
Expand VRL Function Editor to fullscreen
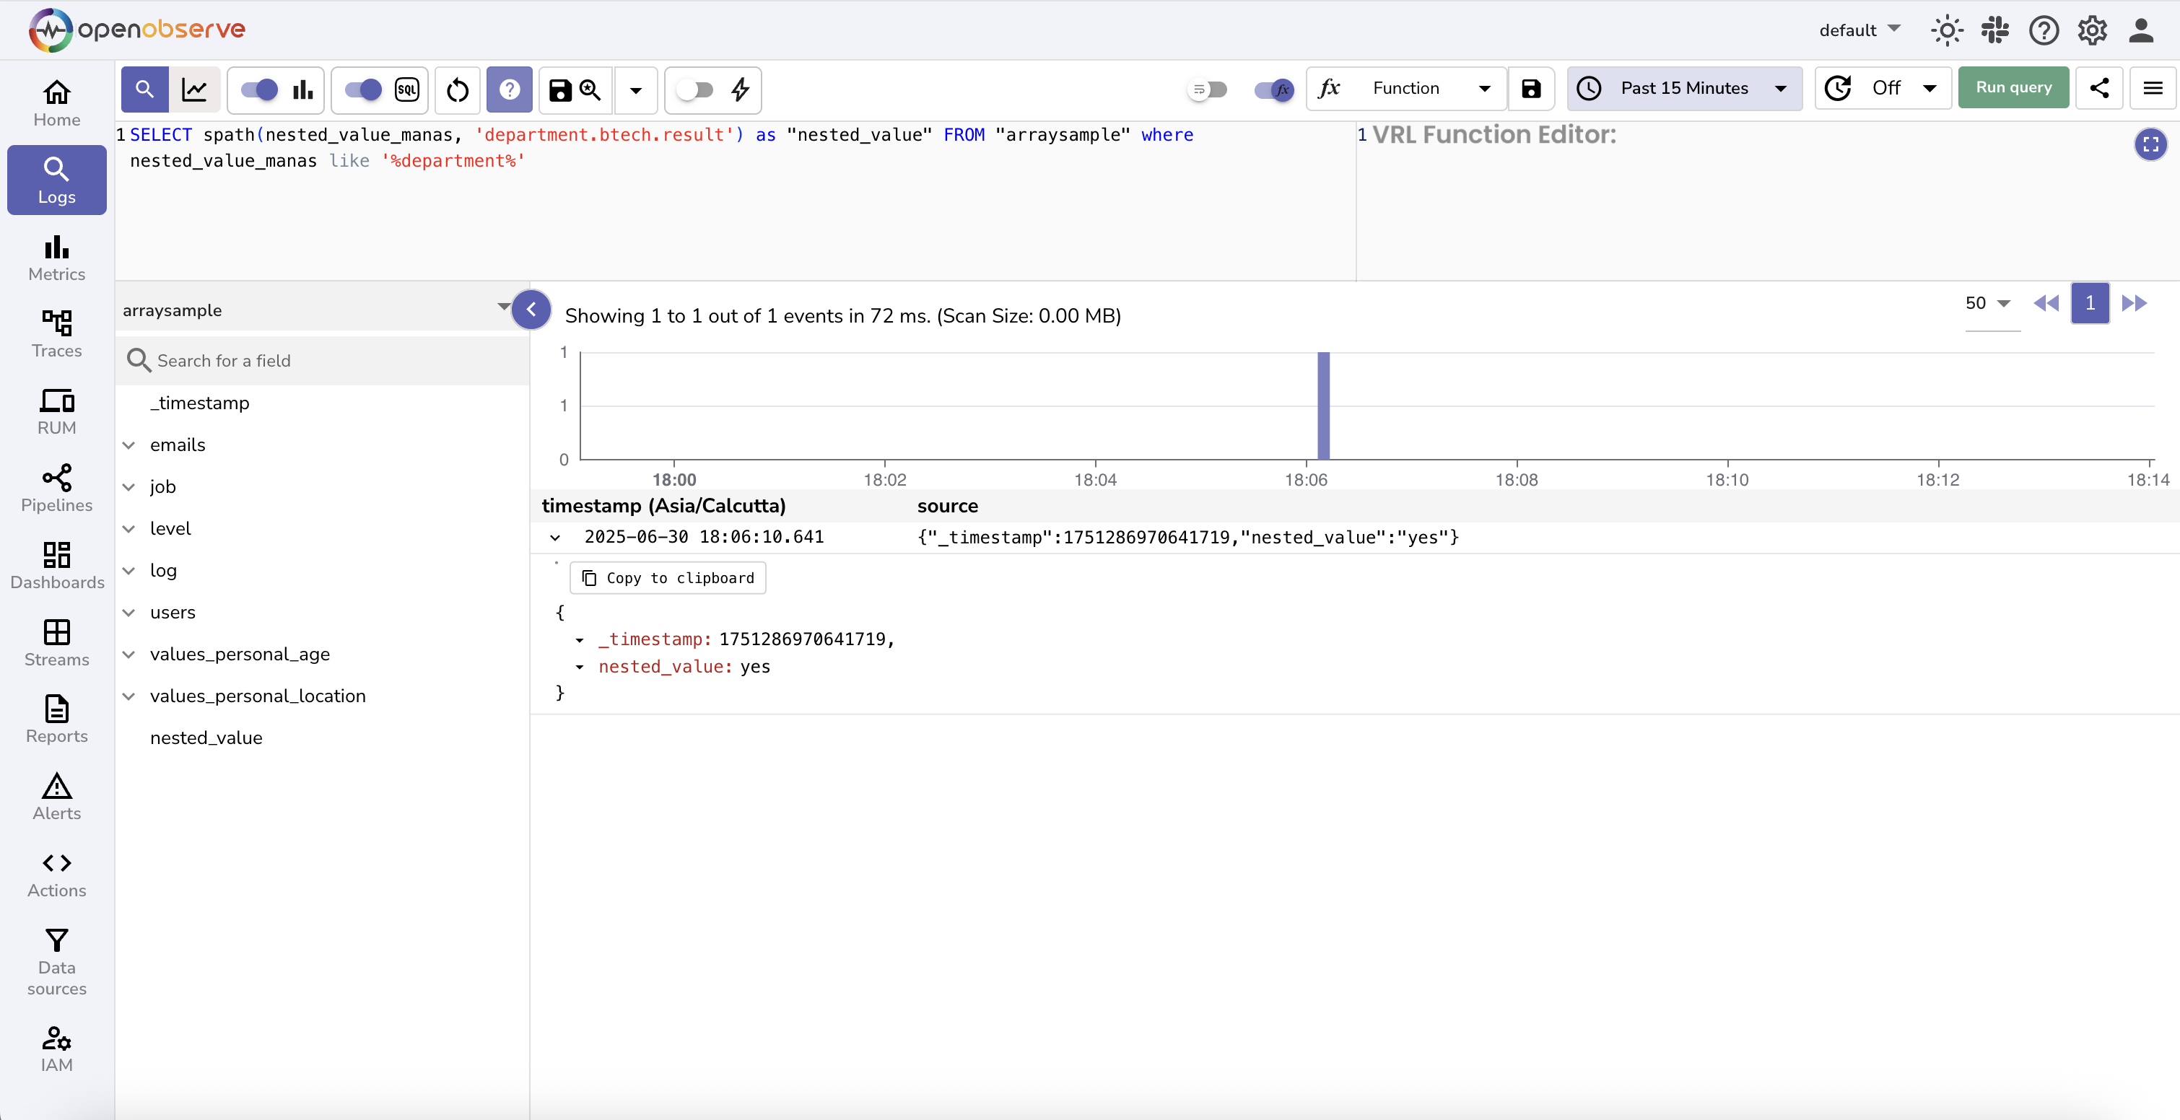coord(2150,144)
